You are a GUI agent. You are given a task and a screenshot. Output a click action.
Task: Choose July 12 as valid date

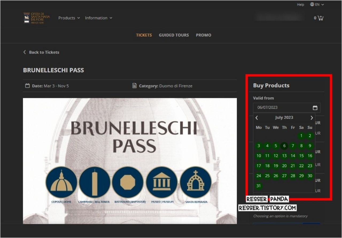tap(276, 156)
